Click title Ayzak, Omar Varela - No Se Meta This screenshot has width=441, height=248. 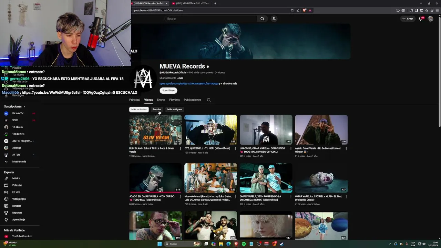(318, 150)
